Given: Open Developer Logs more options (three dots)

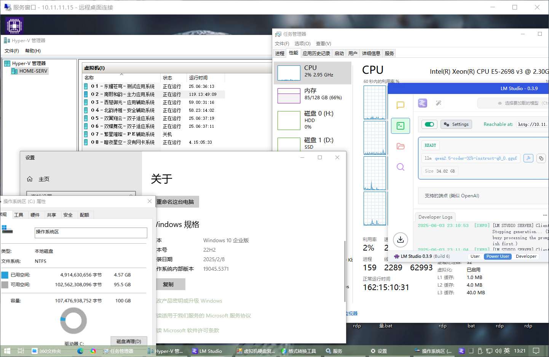Looking at the screenshot, I should [545, 215].
